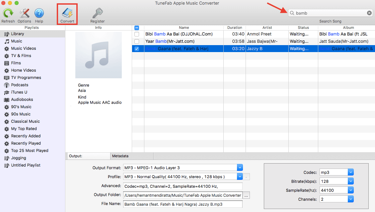Click the iTunes U graduation cap icon
Viewport: 375px width, 212px height.
click(7, 93)
